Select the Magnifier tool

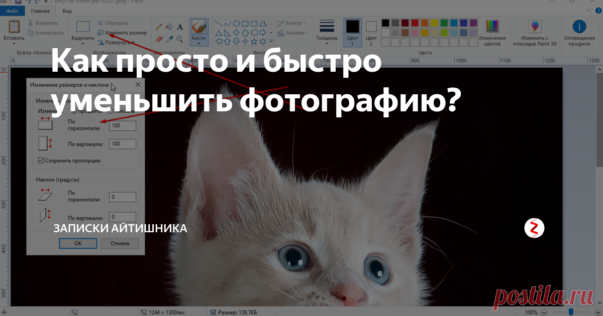point(179,39)
